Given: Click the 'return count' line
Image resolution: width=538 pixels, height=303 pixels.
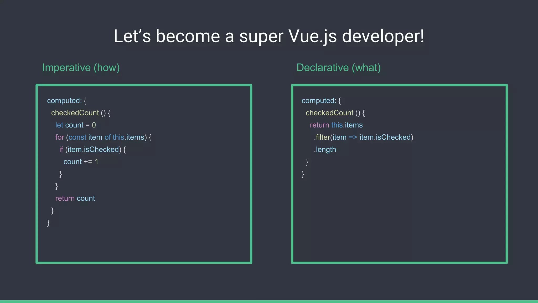Looking at the screenshot, I should tap(75, 198).
